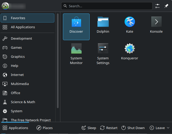172x134 pixels.
Task: Switch to Applications tab
Action: (x=15, y=128)
